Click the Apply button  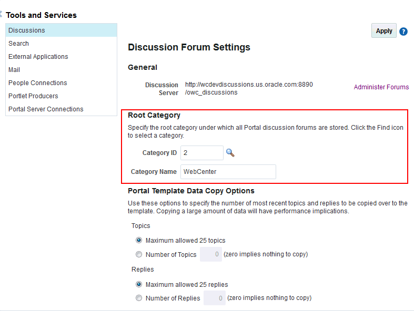[384, 31]
